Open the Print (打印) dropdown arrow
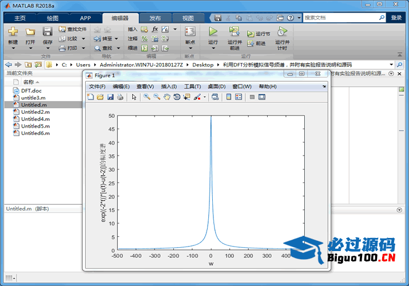409x286 pixels. click(84, 48)
